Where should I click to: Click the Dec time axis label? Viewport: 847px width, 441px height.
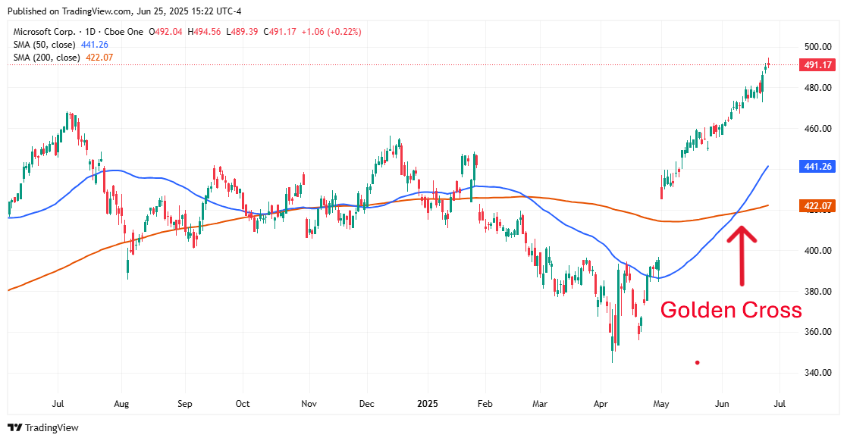pos(367,404)
